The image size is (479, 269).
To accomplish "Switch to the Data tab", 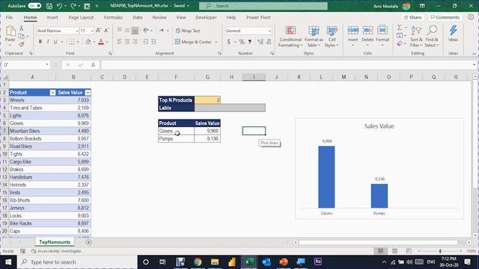I will pos(138,17).
